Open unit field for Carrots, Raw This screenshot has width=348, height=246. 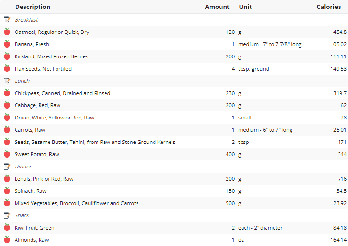coord(265,130)
